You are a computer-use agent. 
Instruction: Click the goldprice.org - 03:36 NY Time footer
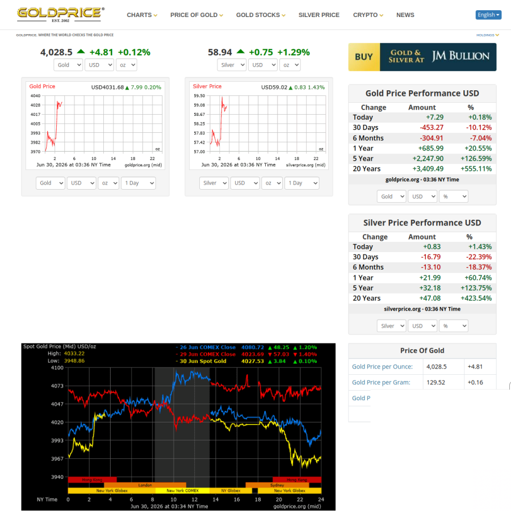tap(422, 179)
